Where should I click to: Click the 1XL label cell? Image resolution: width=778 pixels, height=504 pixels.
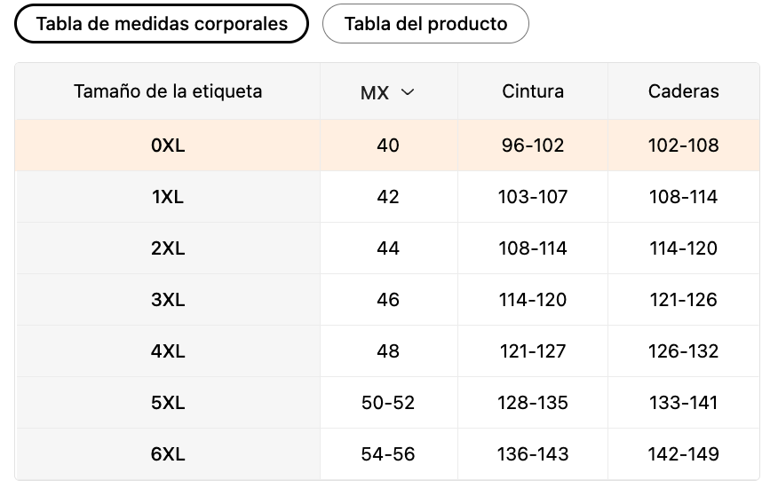pyautogui.click(x=168, y=197)
